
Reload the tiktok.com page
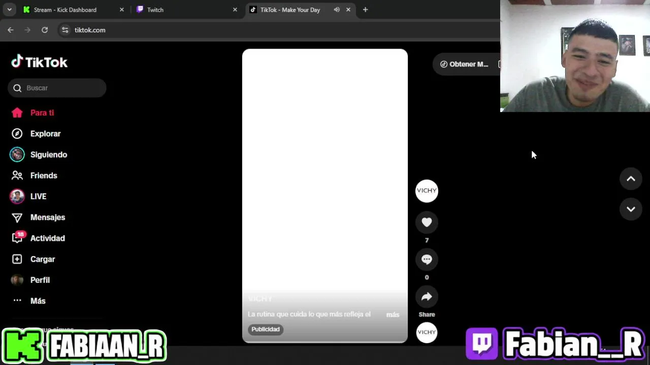[x=45, y=30]
